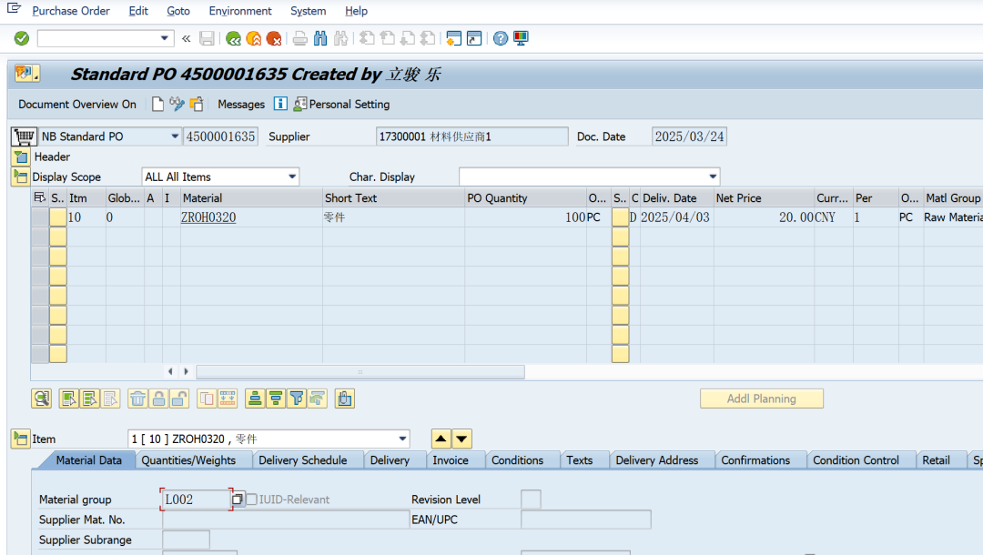This screenshot has height=555, width=983.
Task: Click the Document Overview On button
Action: [77, 104]
